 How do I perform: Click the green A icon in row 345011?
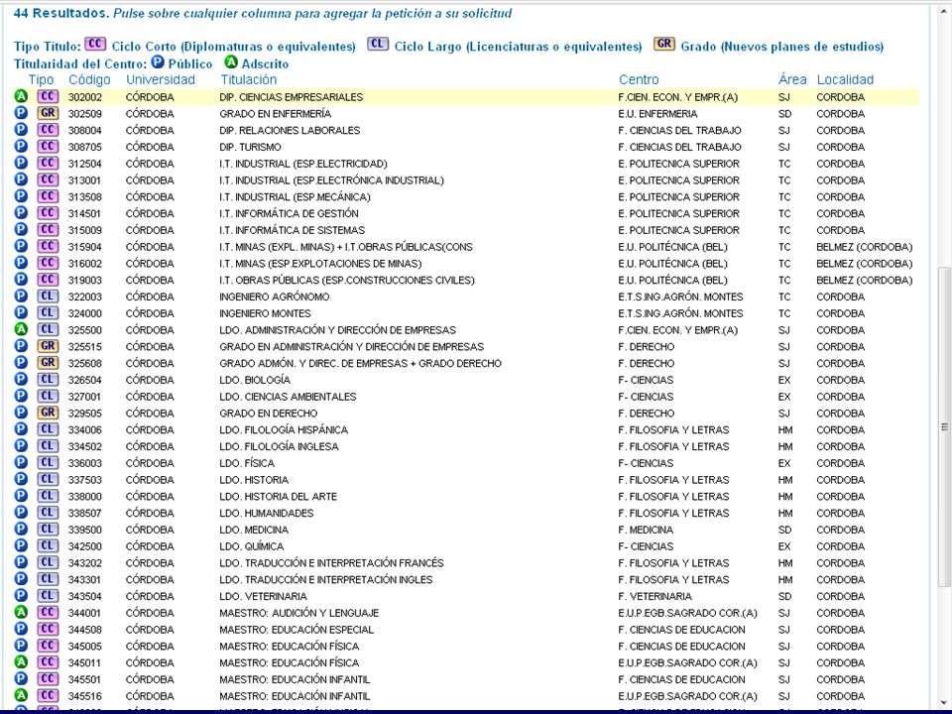click(x=21, y=662)
